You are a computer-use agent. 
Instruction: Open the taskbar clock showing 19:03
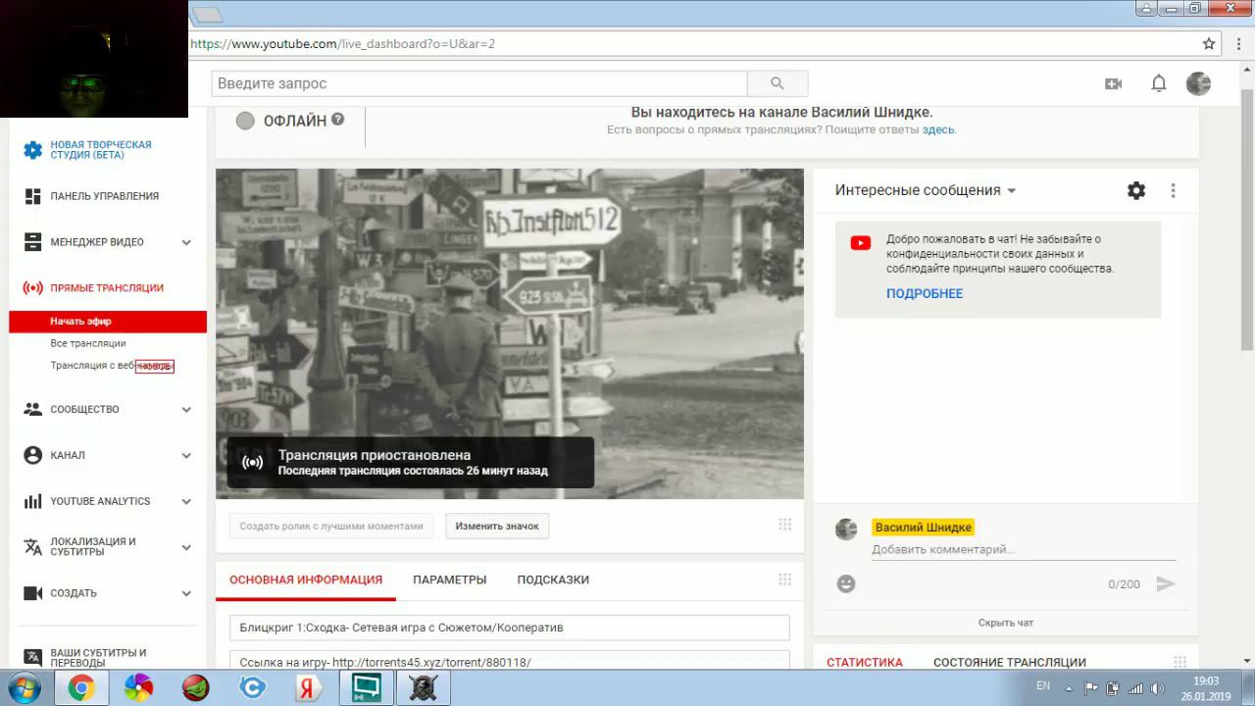(x=1206, y=688)
